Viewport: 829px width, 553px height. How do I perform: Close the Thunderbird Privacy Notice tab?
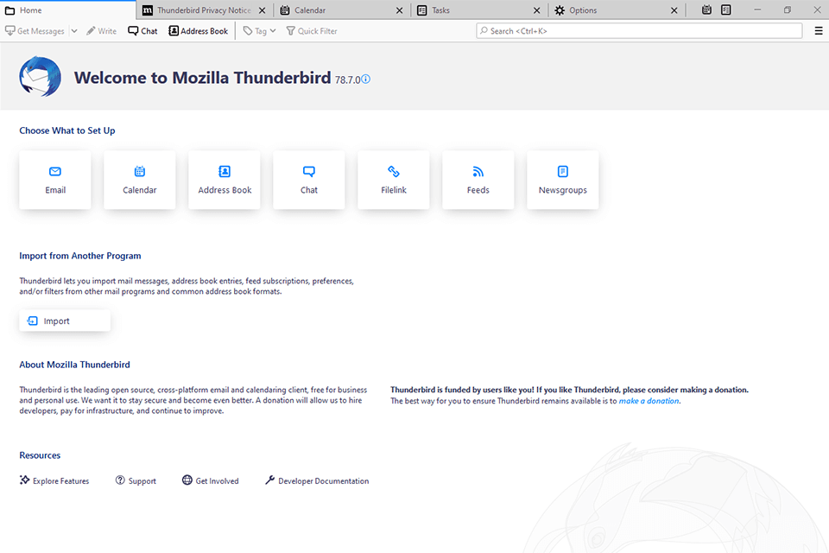[x=262, y=10]
